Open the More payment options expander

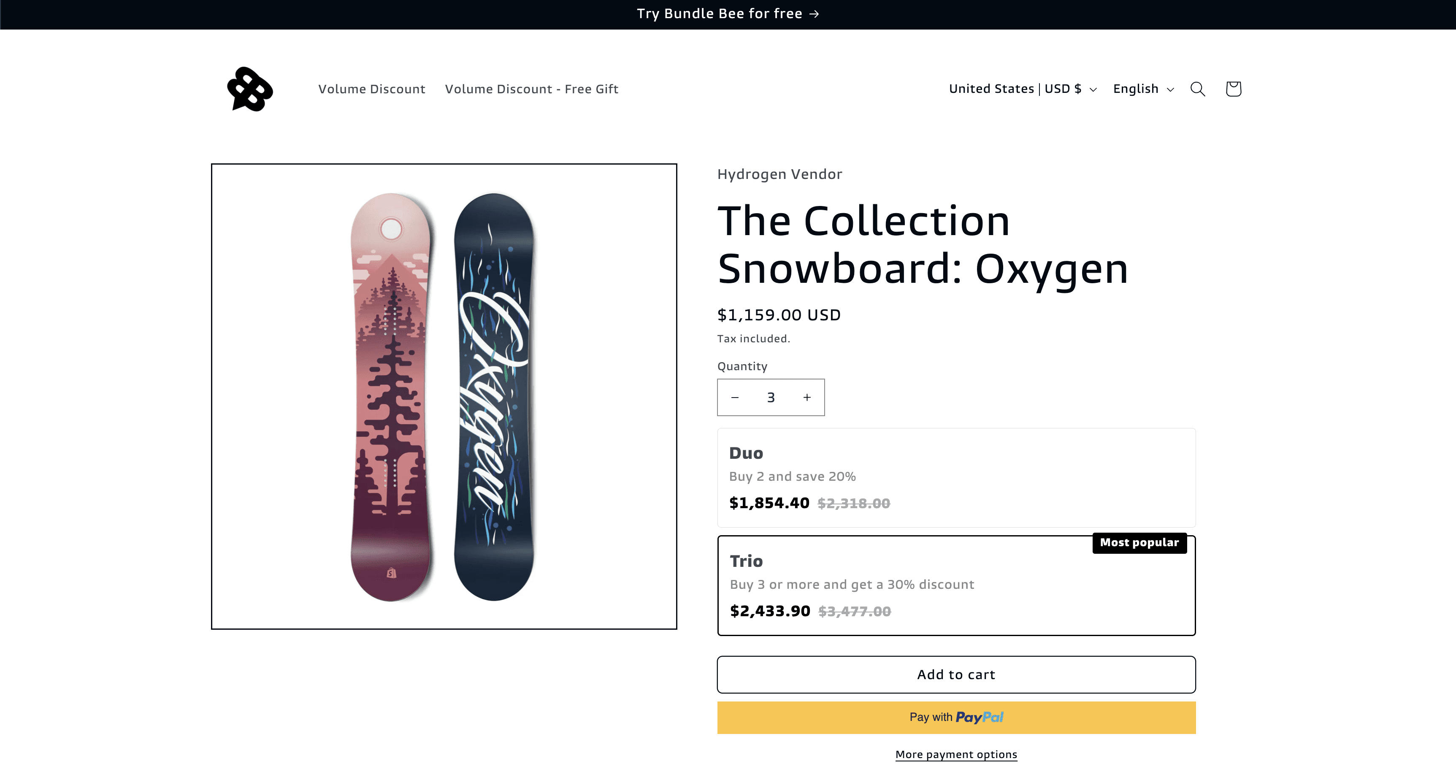point(956,754)
